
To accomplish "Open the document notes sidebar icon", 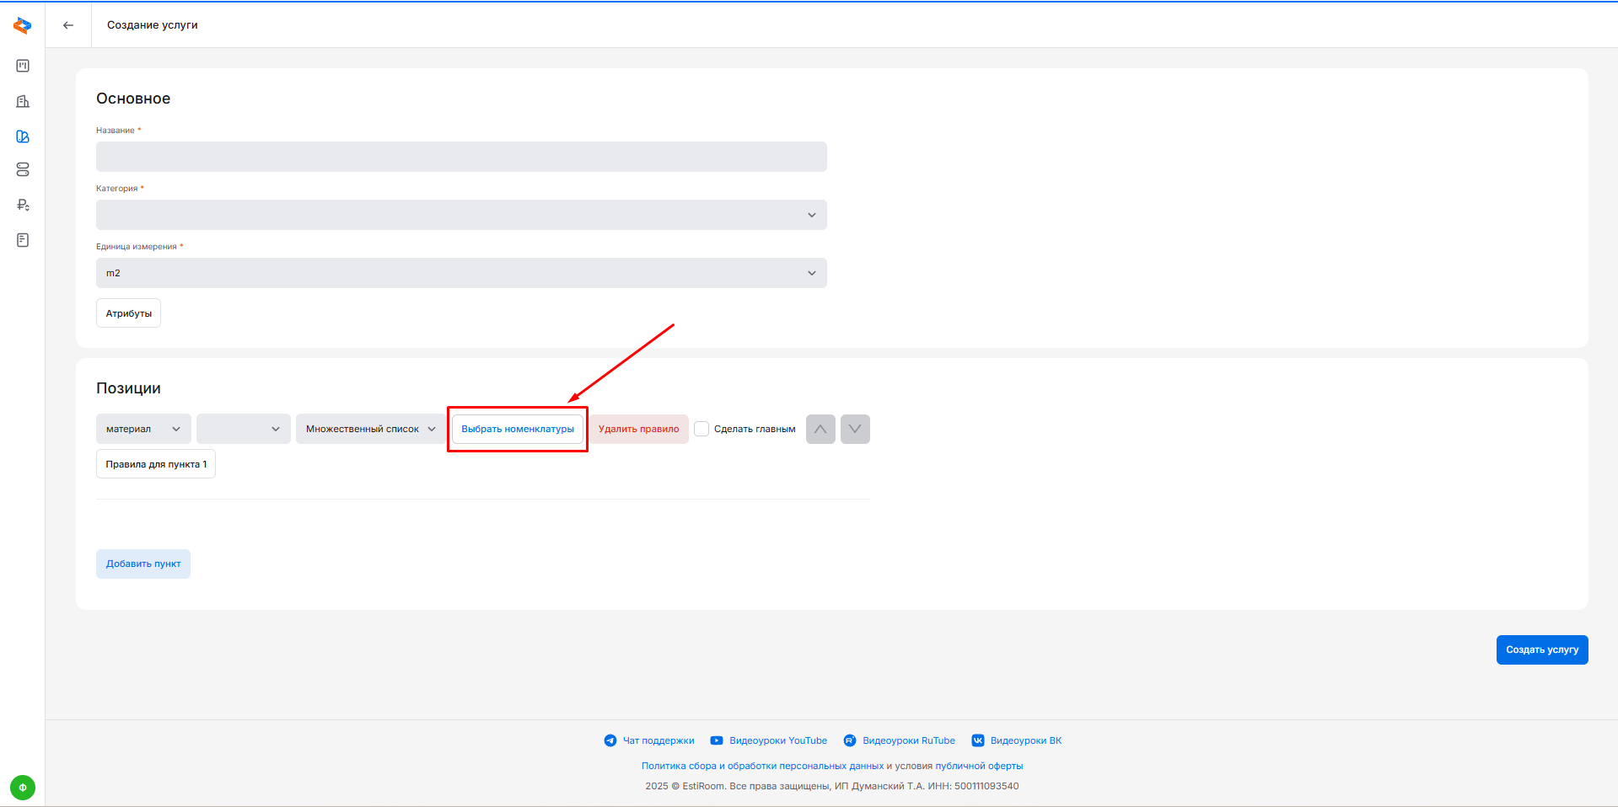I will 23,240.
